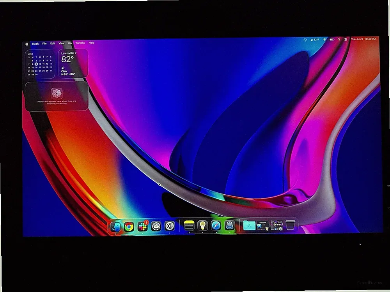Open the Slack application menu

(x=35, y=44)
